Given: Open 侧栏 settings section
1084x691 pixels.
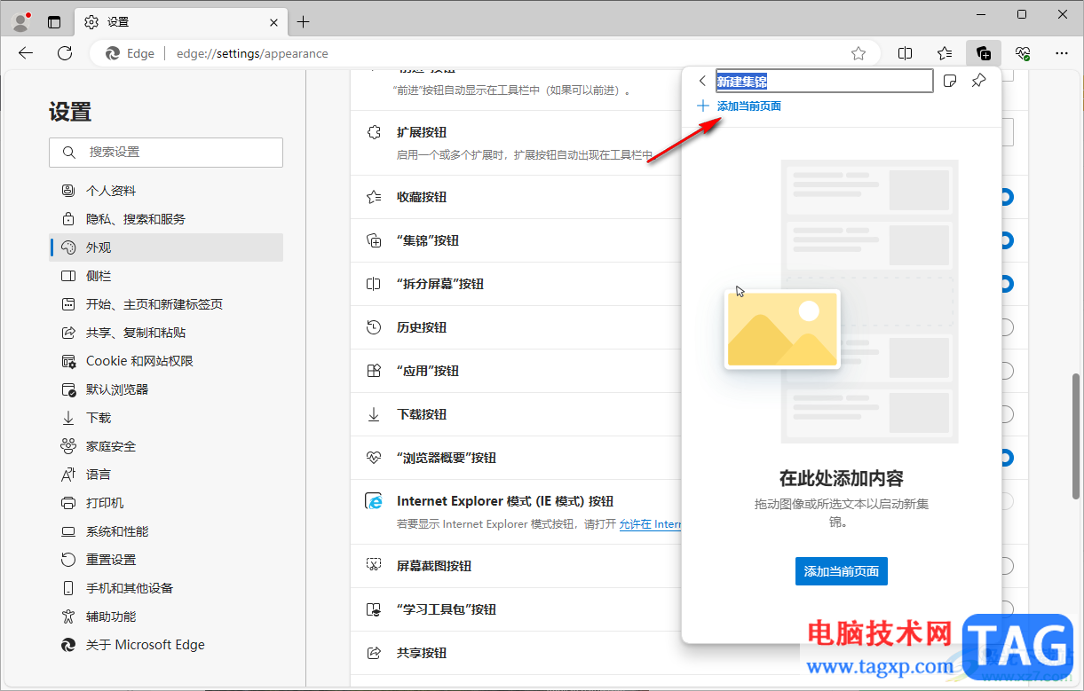Looking at the screenshot, I should point(166,276).
